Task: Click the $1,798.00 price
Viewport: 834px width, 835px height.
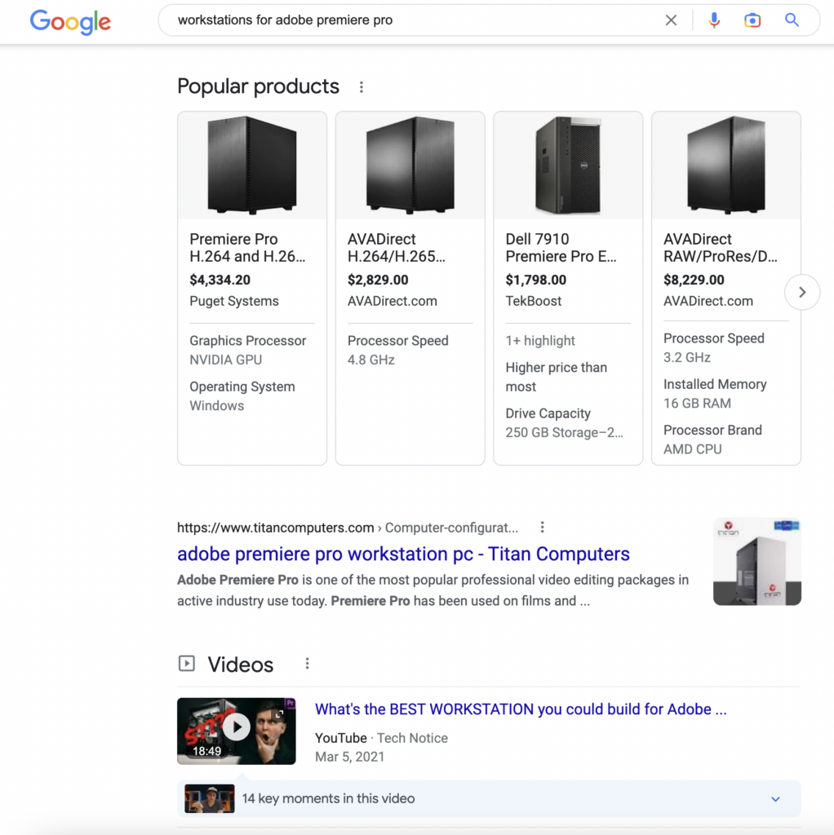Action: click(x=535, y=281)
